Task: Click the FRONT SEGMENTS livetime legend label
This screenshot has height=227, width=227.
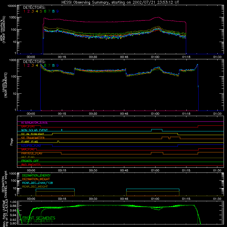Action: [39, 218]
